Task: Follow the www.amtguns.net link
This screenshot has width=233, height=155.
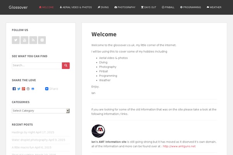Action: 179,146
